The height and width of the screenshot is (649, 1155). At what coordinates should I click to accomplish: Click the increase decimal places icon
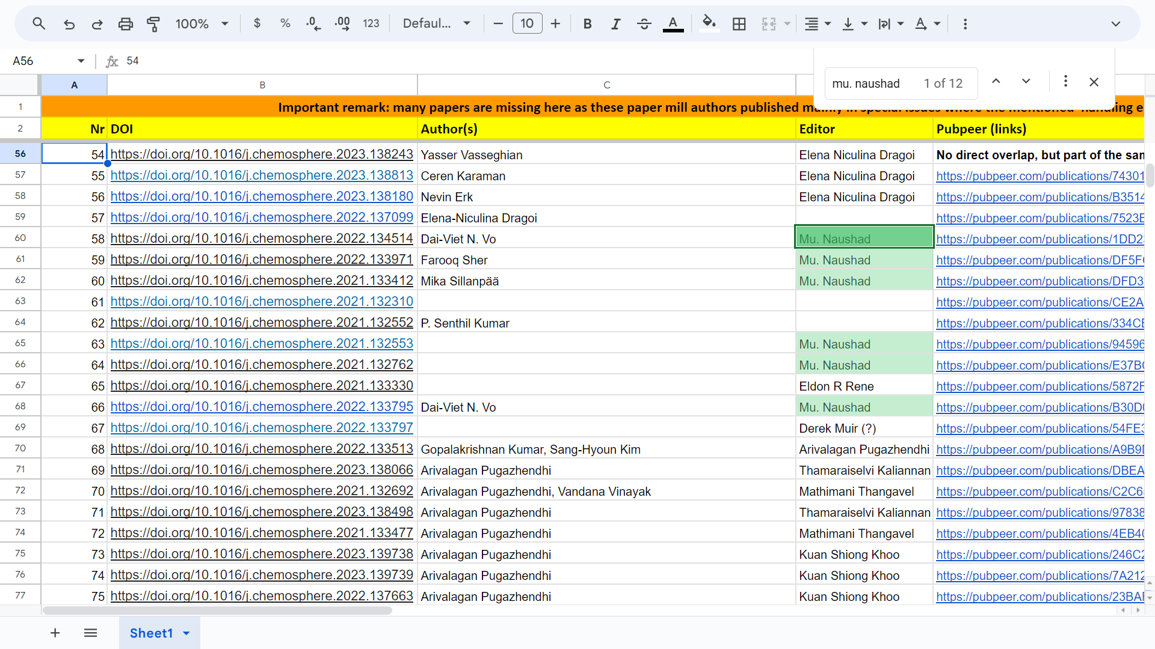pos(342,24)
